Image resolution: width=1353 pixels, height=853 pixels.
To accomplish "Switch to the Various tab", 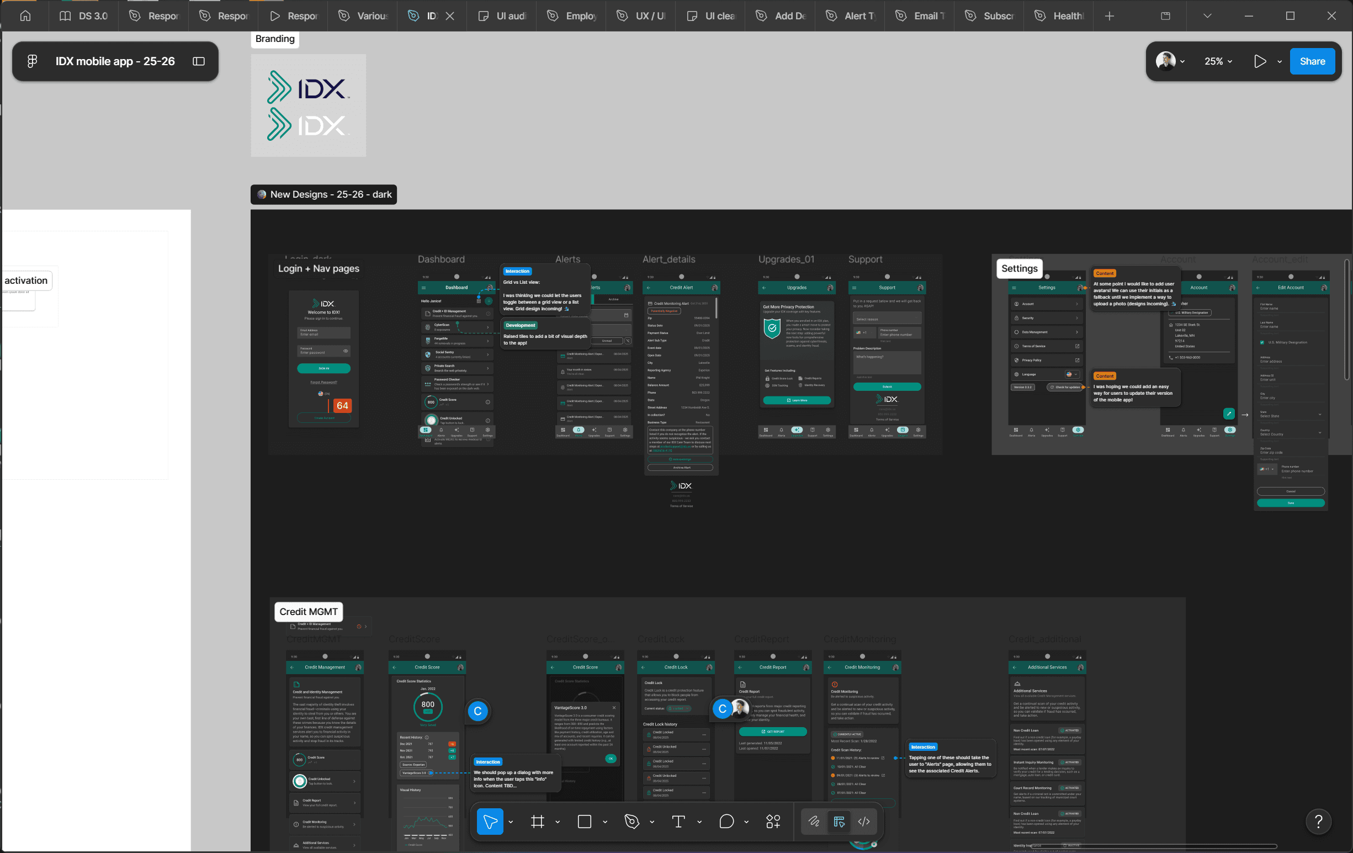I will pos(364,15).
